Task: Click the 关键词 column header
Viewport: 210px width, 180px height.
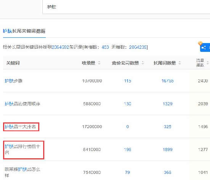Action: (13, 63)
